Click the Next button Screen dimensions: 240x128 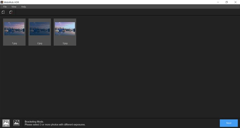tap(229, 123)
